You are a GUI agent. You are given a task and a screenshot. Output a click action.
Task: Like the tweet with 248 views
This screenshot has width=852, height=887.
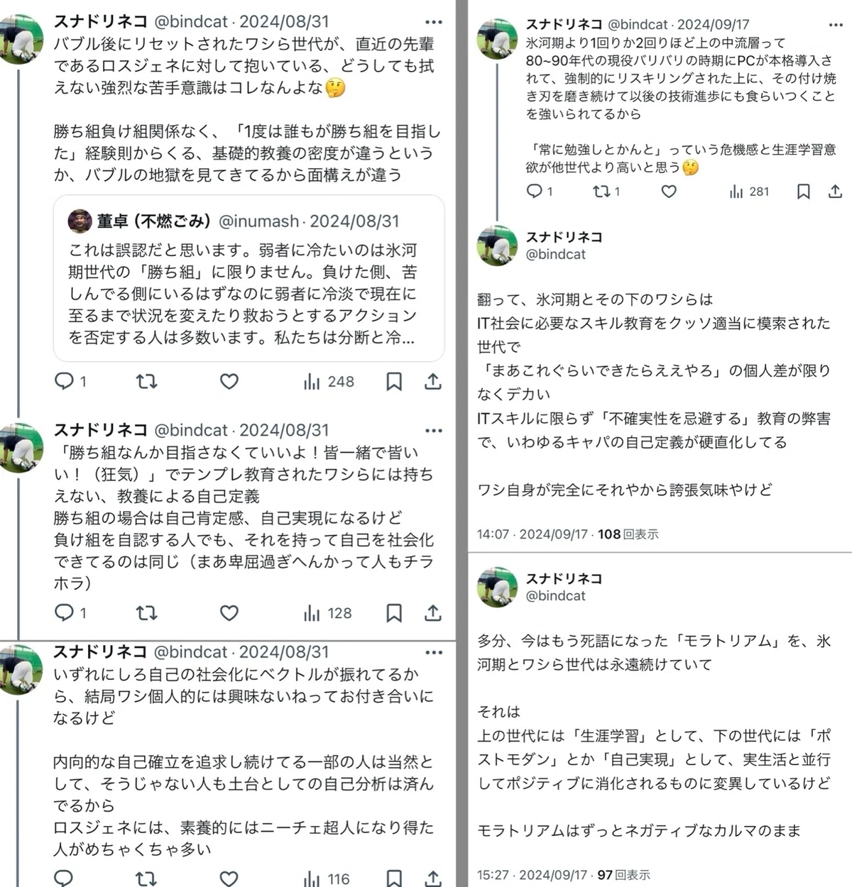coord(229,381)
